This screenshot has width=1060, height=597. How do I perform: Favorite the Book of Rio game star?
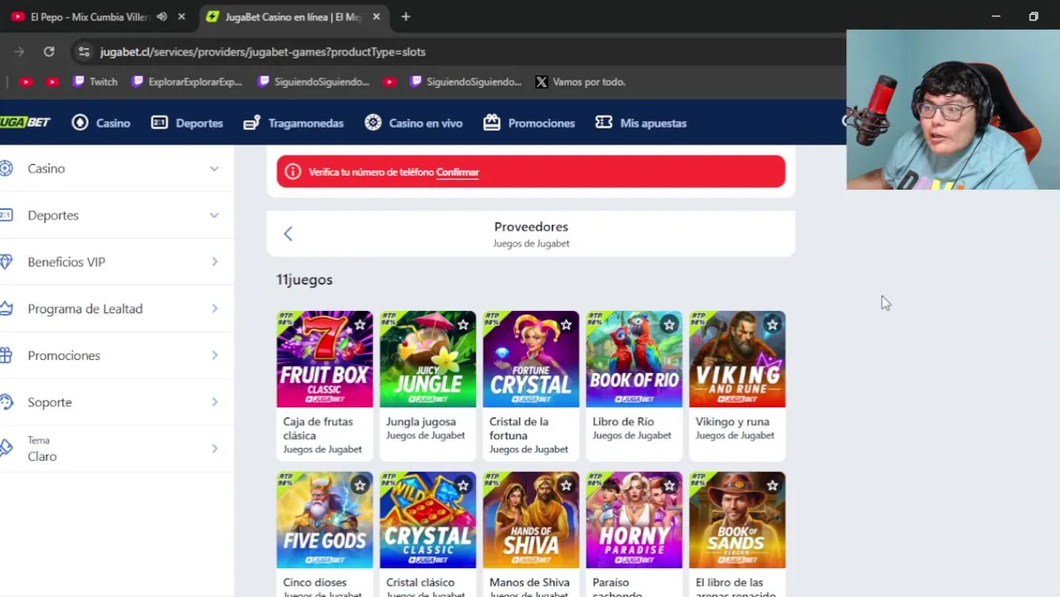pos(669,324)
